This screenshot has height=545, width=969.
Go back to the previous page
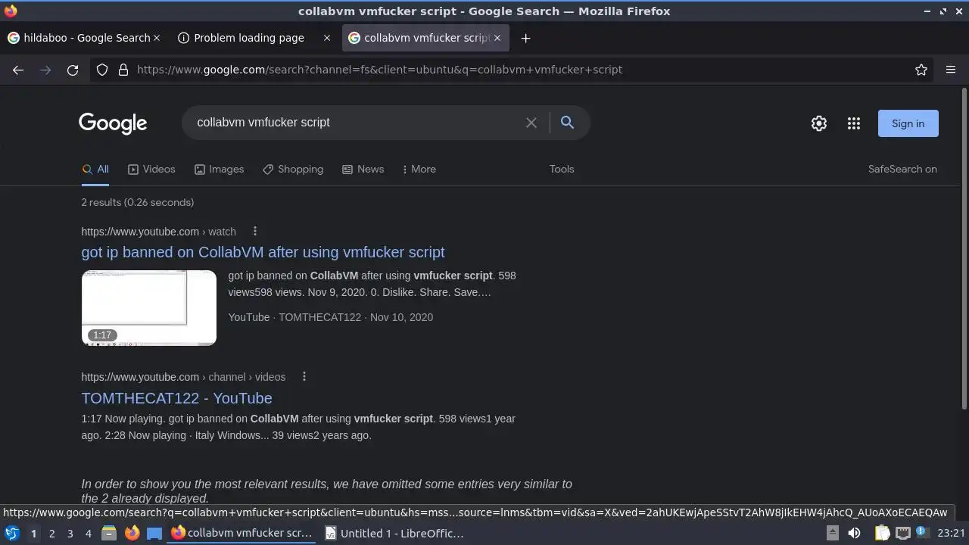click(x=18, y=70)
